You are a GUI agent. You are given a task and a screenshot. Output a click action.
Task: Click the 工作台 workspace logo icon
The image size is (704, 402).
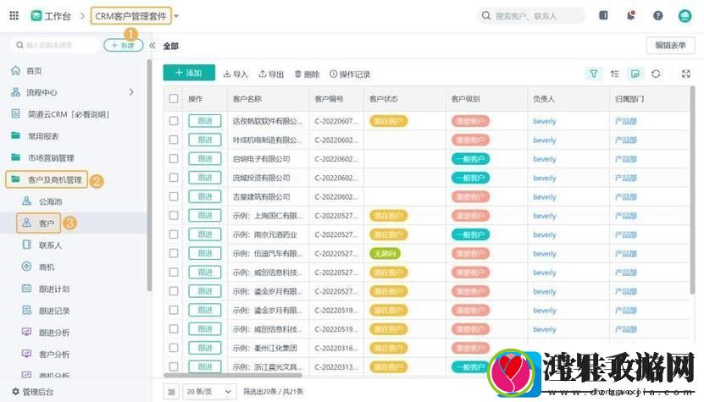click(36, 16)
